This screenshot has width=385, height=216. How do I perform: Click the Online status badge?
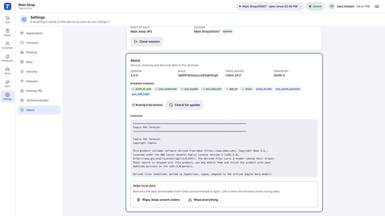tap(315, 6)
